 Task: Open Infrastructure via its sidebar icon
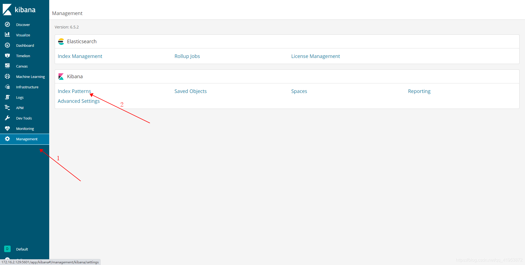(7, 87)
